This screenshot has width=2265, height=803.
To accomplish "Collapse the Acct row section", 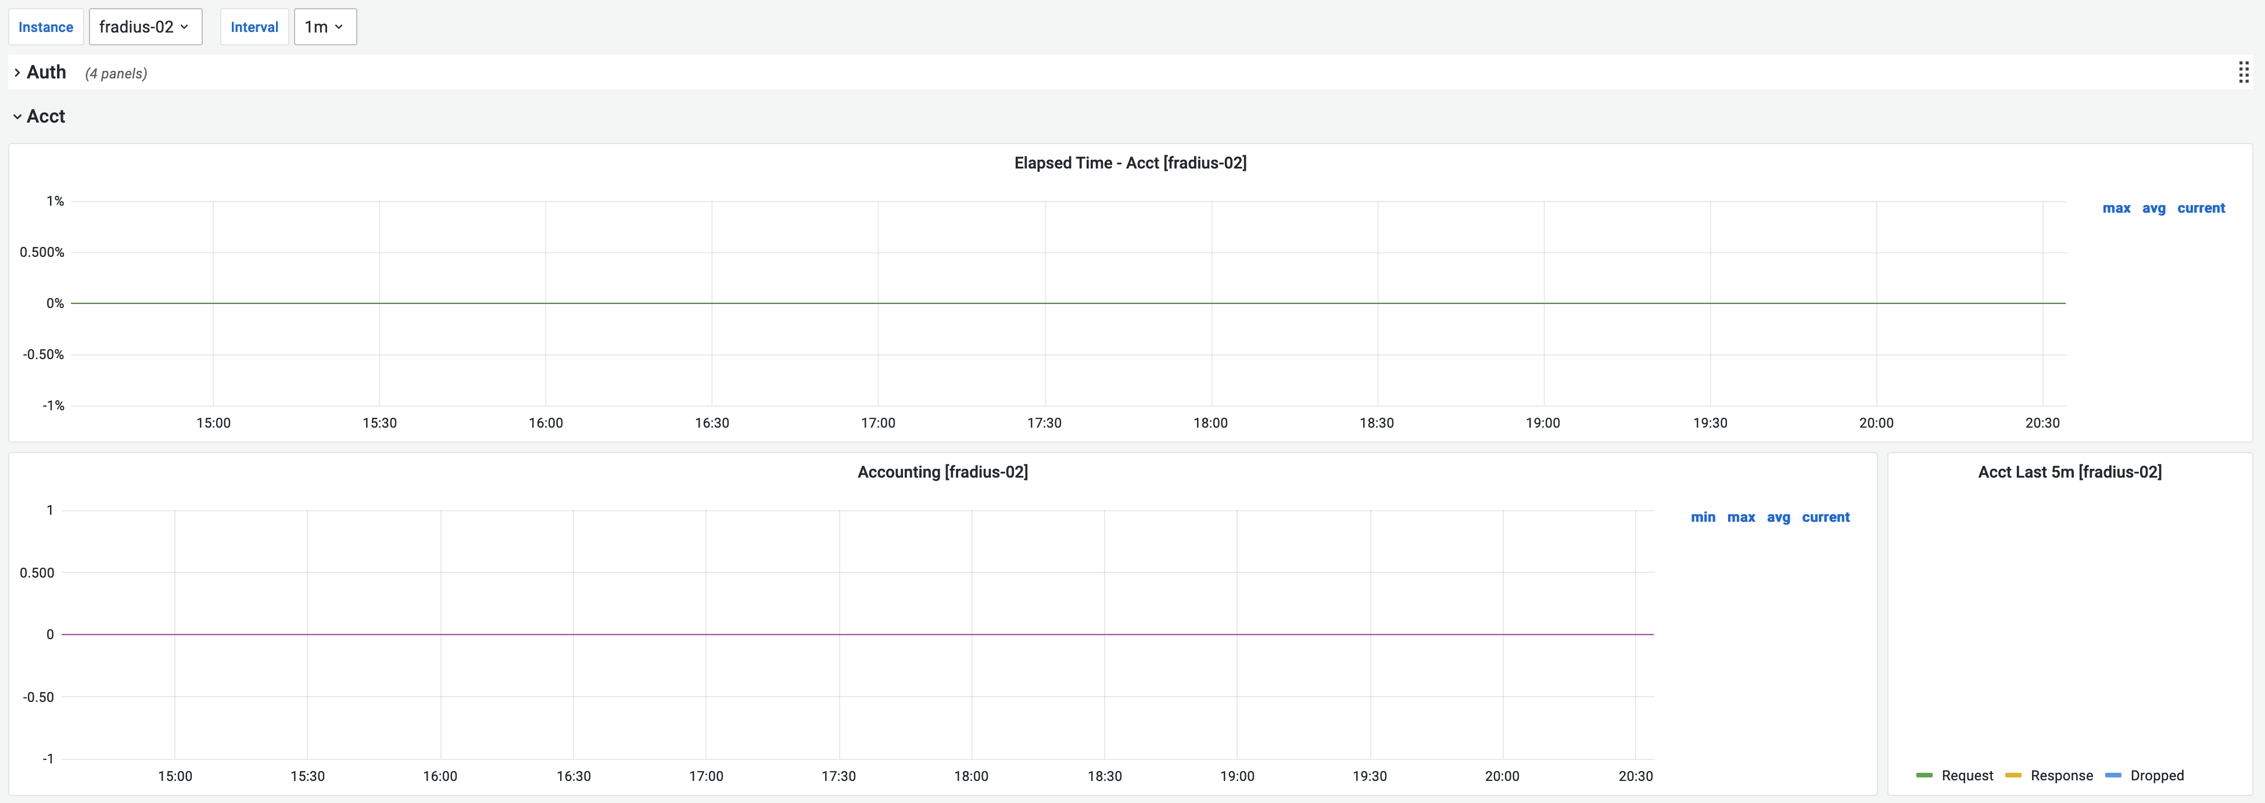I will click(46, 116).
